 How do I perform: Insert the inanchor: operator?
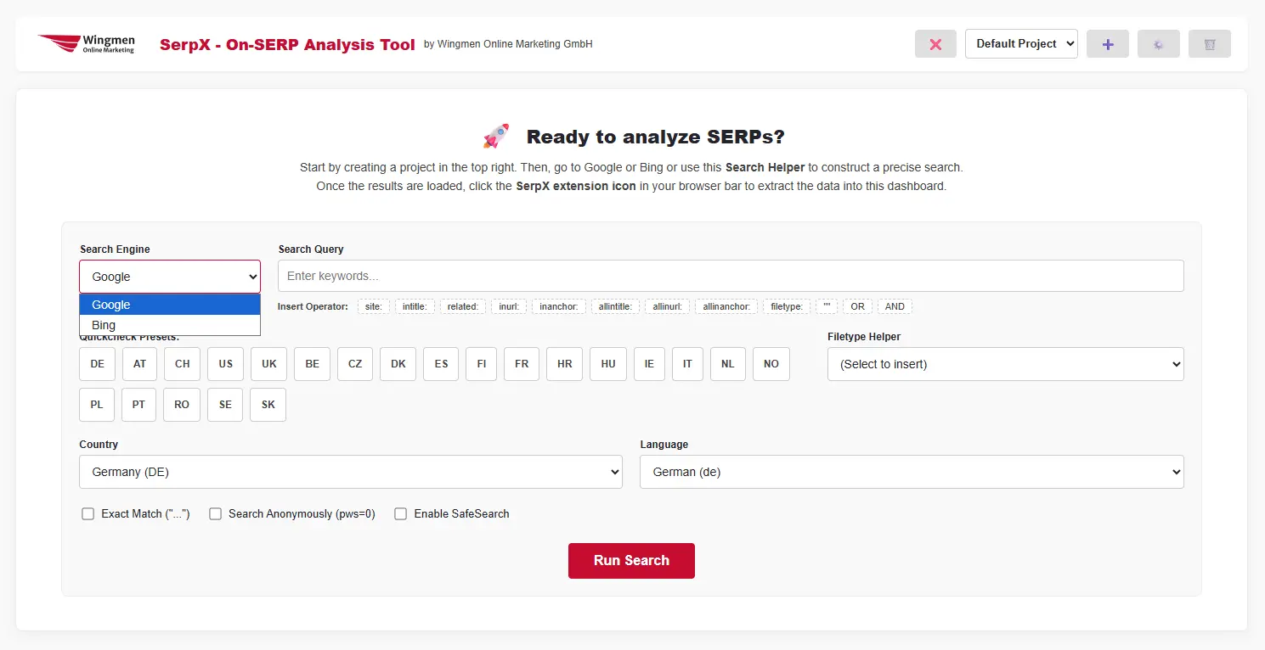[x=558, y=306]
